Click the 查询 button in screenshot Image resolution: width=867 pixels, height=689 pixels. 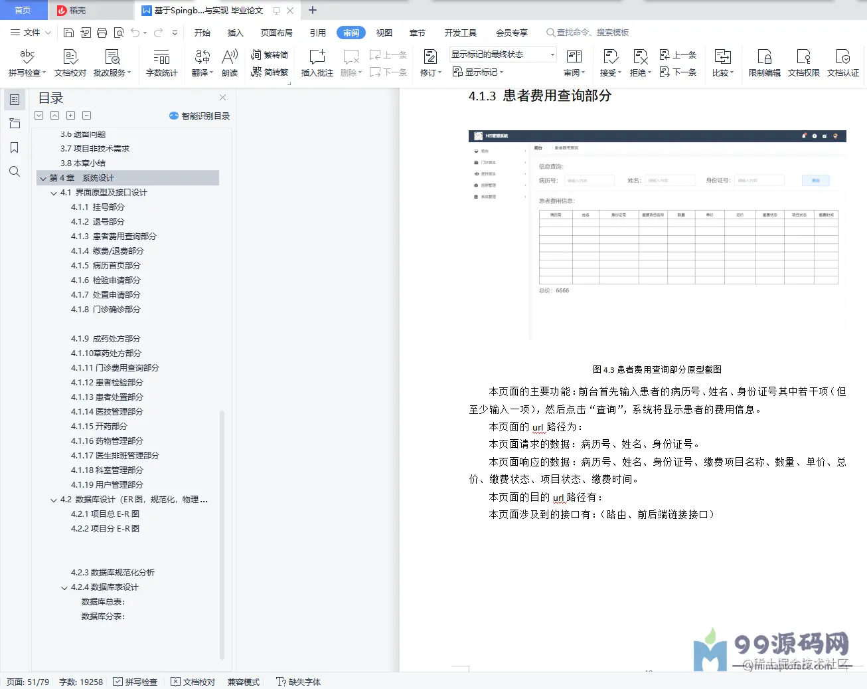pos(816,181)
